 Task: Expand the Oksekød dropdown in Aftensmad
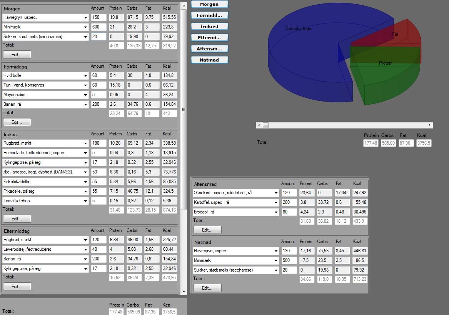(x=276, y=193)
